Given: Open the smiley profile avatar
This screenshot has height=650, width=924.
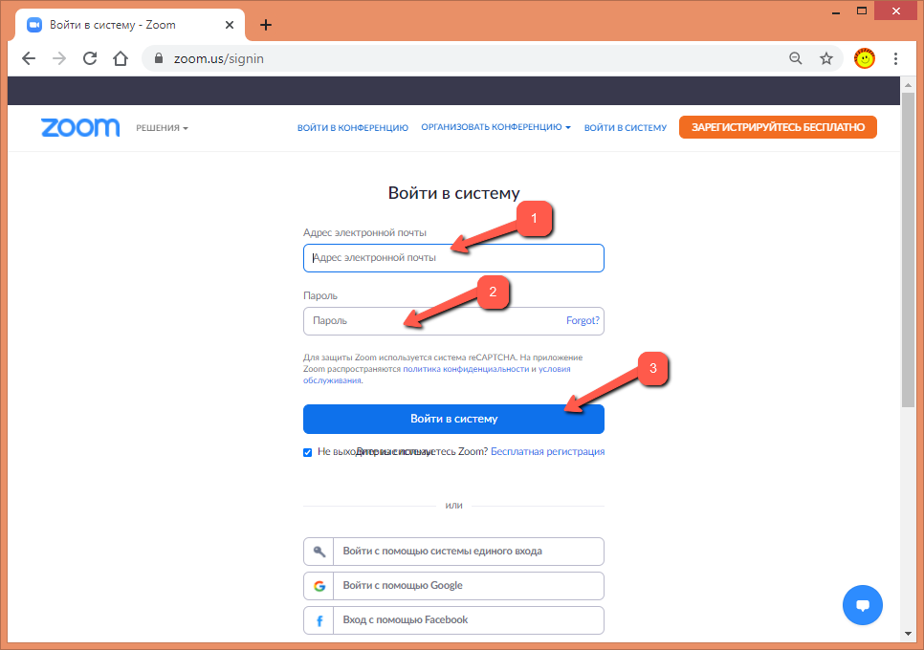Looking at the screenshot, I should click(865, 58).
